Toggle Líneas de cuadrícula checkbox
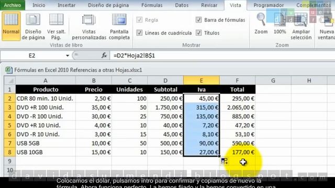 [139, 33]
